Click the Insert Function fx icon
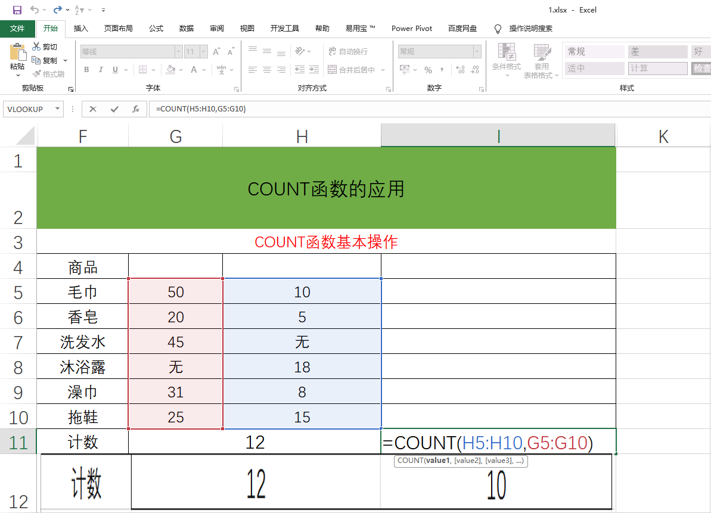 pos(135,109)
